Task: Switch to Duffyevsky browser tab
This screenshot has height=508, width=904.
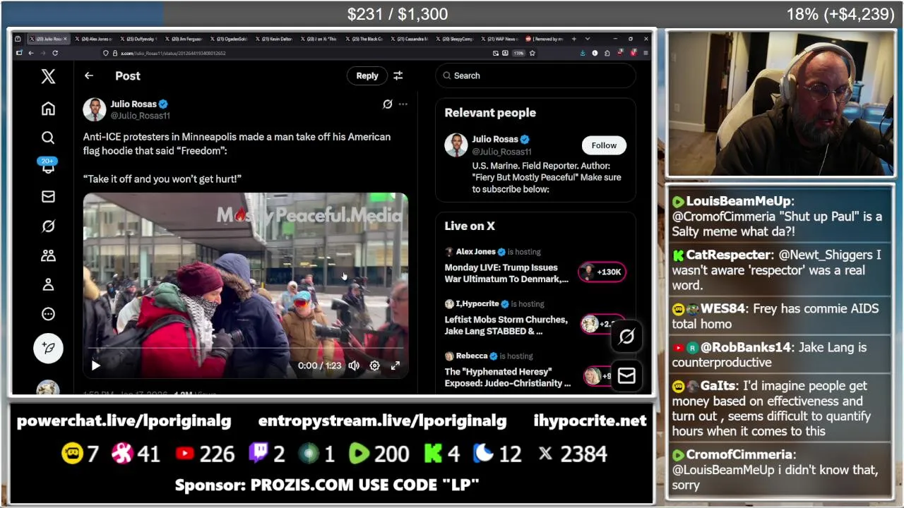Action: point(139,39)
